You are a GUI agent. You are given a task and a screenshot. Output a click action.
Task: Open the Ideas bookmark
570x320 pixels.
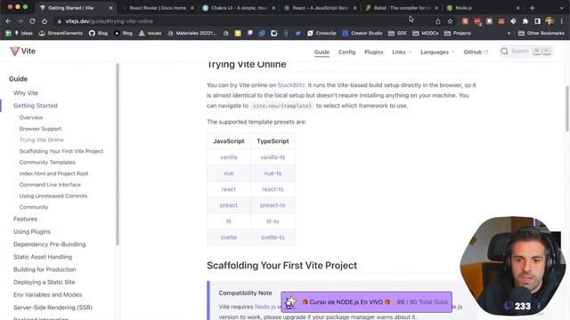(x=24, y=33)
